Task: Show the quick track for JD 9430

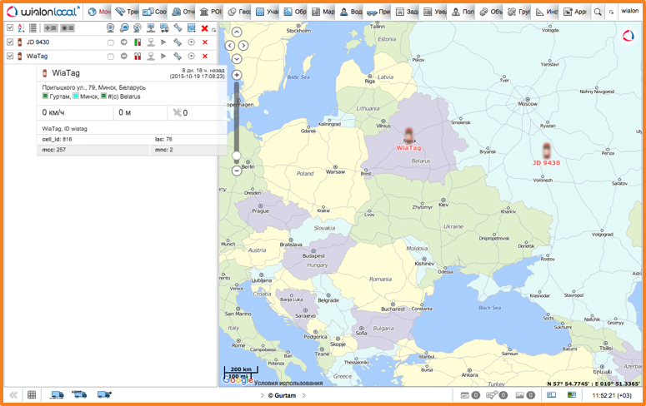Action: click(x=163, y=42)
